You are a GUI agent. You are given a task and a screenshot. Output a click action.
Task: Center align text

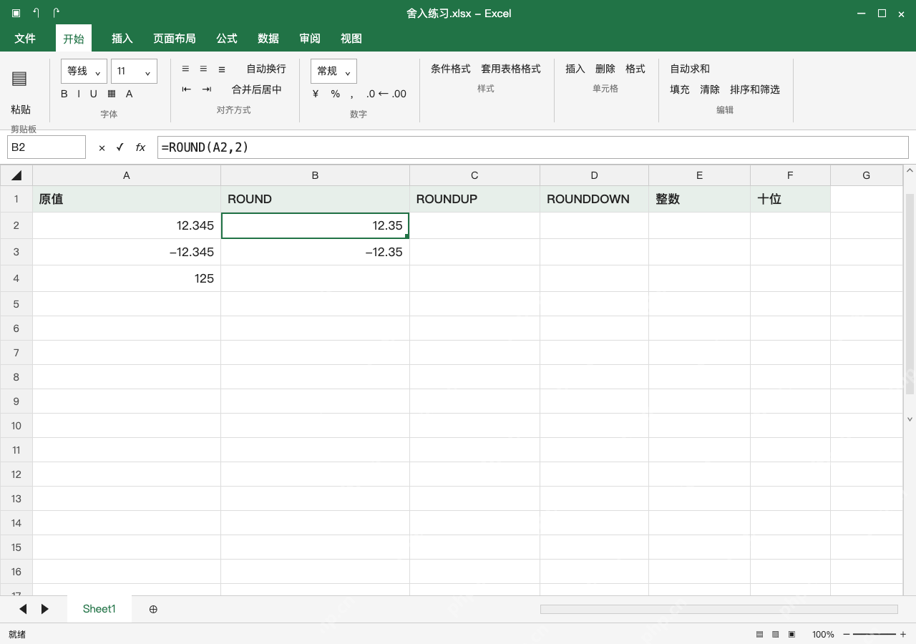tap(203, 69)
